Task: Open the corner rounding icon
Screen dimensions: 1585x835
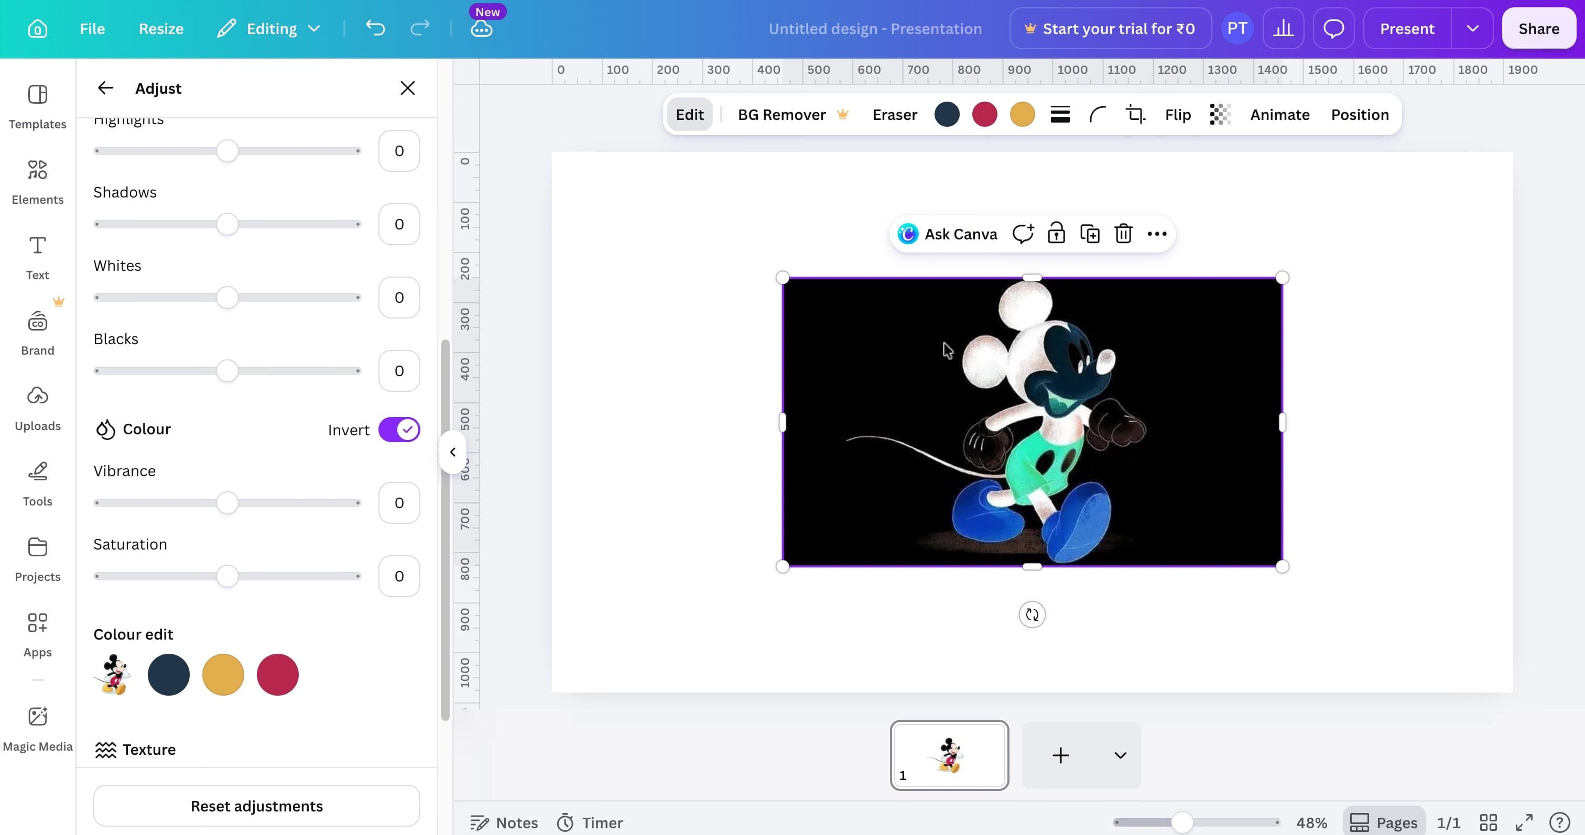Action: (x=1097, y=114)
